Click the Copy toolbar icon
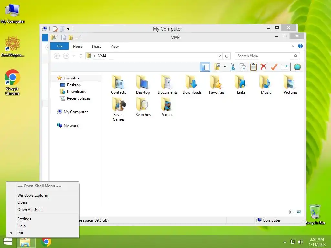 [x=243, y=67]
